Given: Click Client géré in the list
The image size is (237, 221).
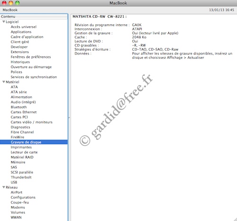Looking at the screenshot, I should pos(20,42).
